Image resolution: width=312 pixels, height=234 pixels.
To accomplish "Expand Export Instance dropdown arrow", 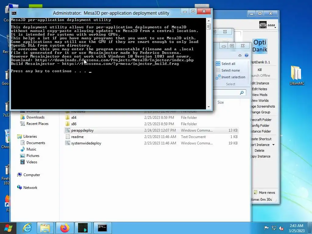I will point(273,145).
